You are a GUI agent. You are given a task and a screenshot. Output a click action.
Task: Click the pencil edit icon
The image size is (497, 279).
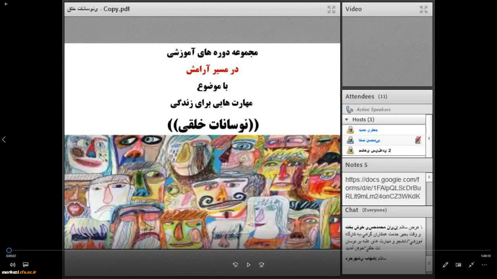point(445,265)
